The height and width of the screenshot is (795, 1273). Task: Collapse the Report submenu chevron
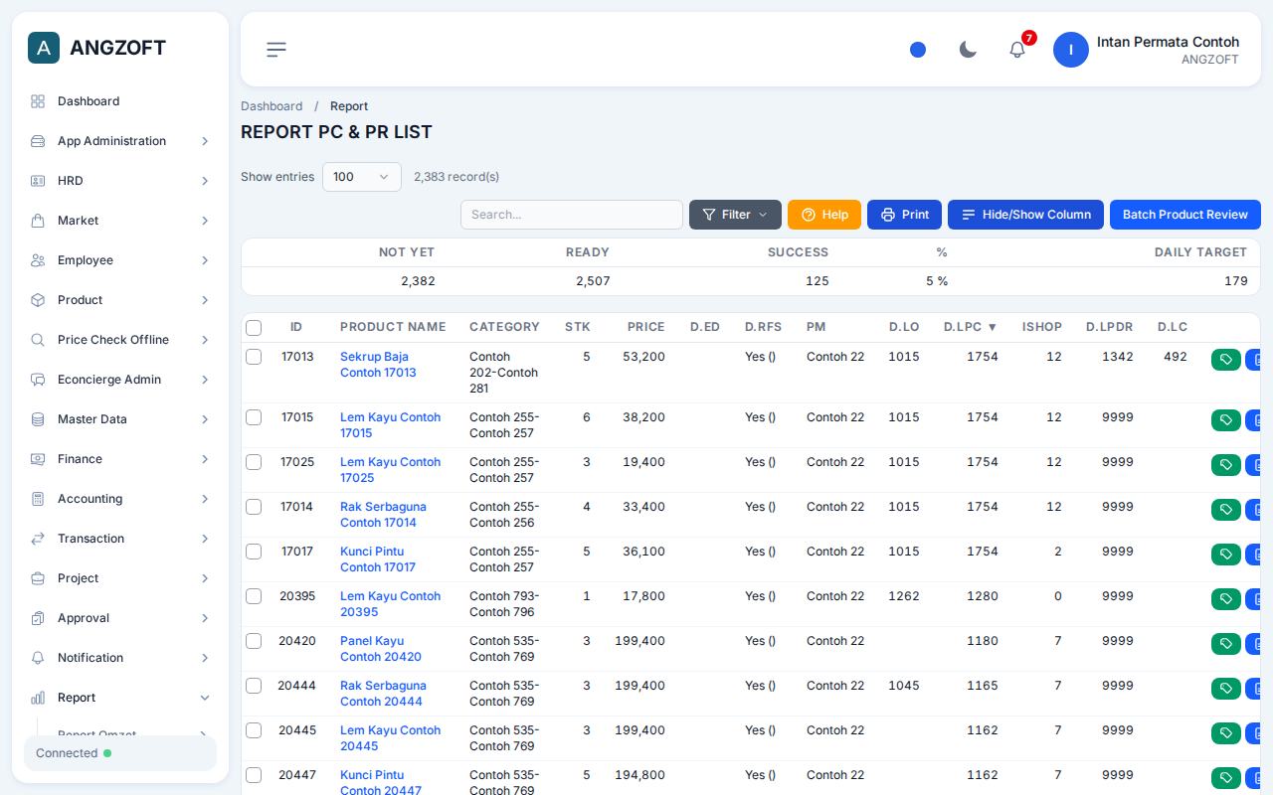click(x=205, y=698)
